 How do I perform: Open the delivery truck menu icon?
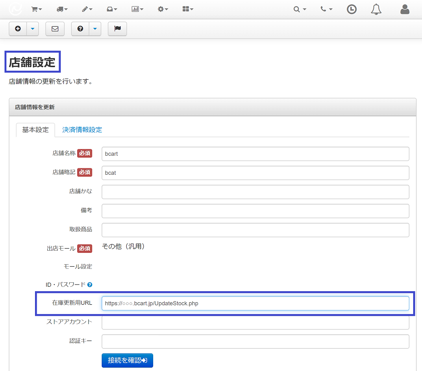[62, 9]
